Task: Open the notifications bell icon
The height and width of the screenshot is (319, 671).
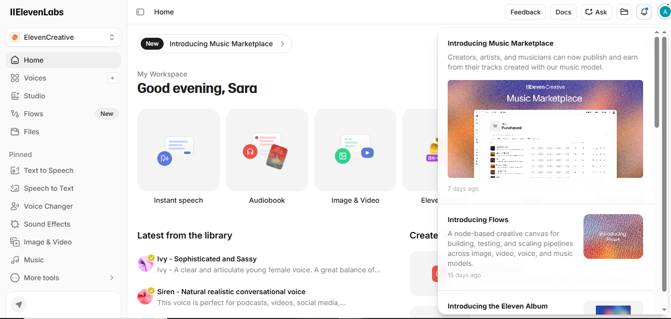Action: (x=644, y=12)
